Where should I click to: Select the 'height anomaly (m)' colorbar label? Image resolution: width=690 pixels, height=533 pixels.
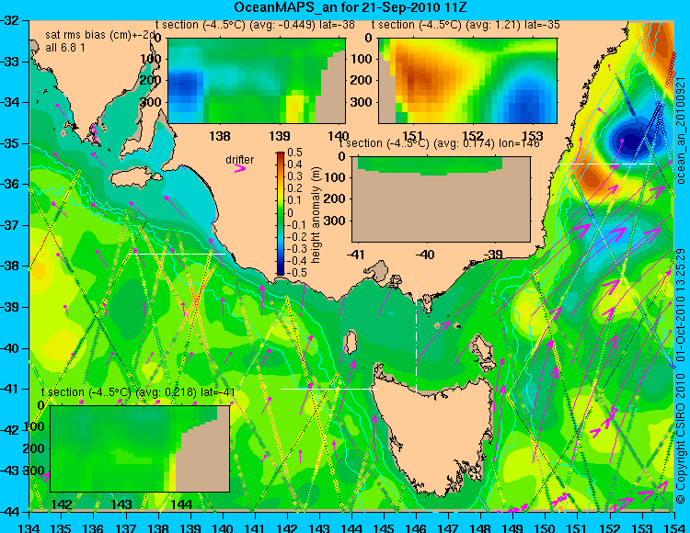pyautogui.click(x=316, y=215)
